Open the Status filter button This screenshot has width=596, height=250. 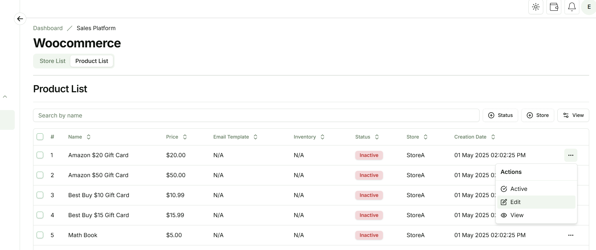pyautogui.click(x=500, y=115)
